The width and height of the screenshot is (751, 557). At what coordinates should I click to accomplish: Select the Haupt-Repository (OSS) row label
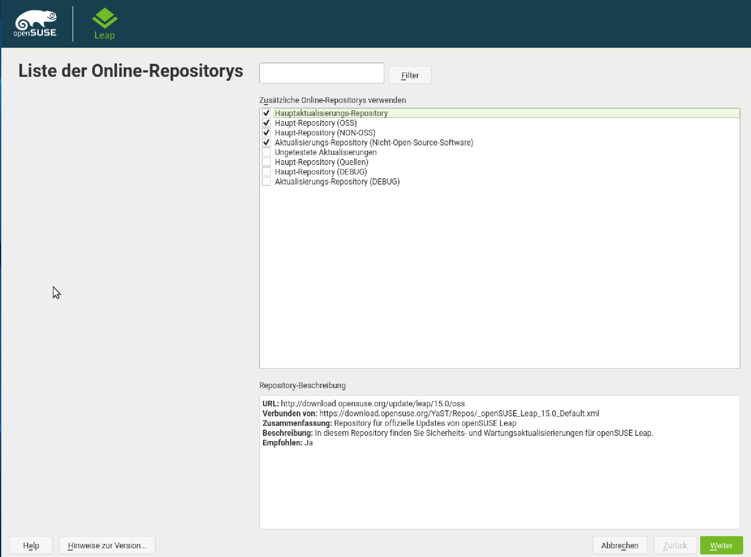click(316, 123)
